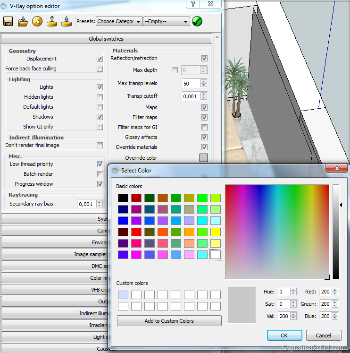Collapse the Global switches rollout
Image resolution: width=350 pixels, height=353 pixels.
click(x=106, y=39)
